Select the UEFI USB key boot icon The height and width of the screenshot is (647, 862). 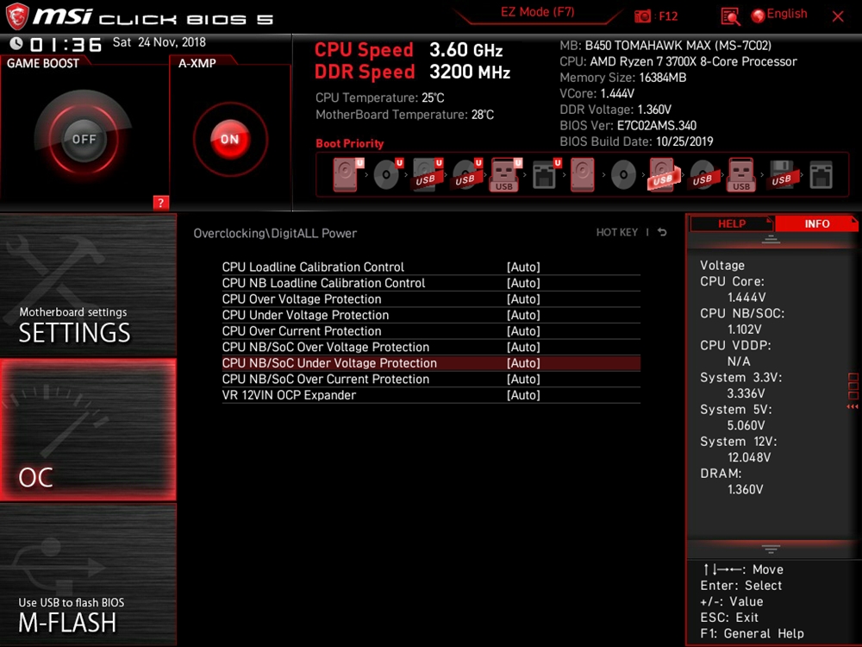tap(505, 174)
